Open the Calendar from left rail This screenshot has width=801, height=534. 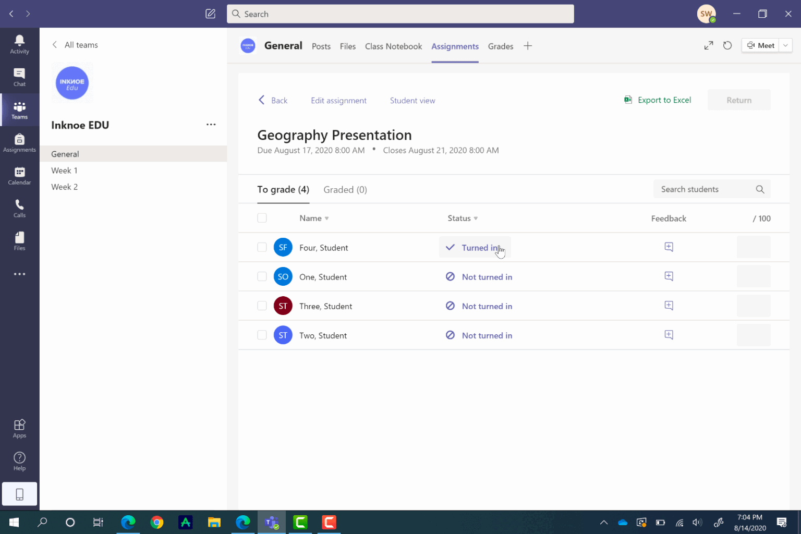click(x=19, y=175)
